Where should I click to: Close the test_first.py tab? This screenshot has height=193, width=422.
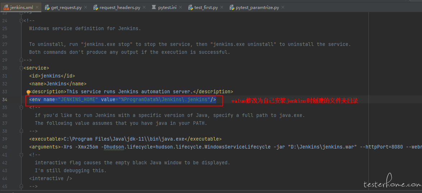click(x=222, y=8)
